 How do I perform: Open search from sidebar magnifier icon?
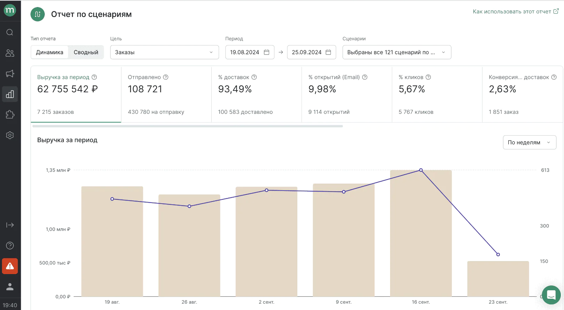(x=10, y=32)
